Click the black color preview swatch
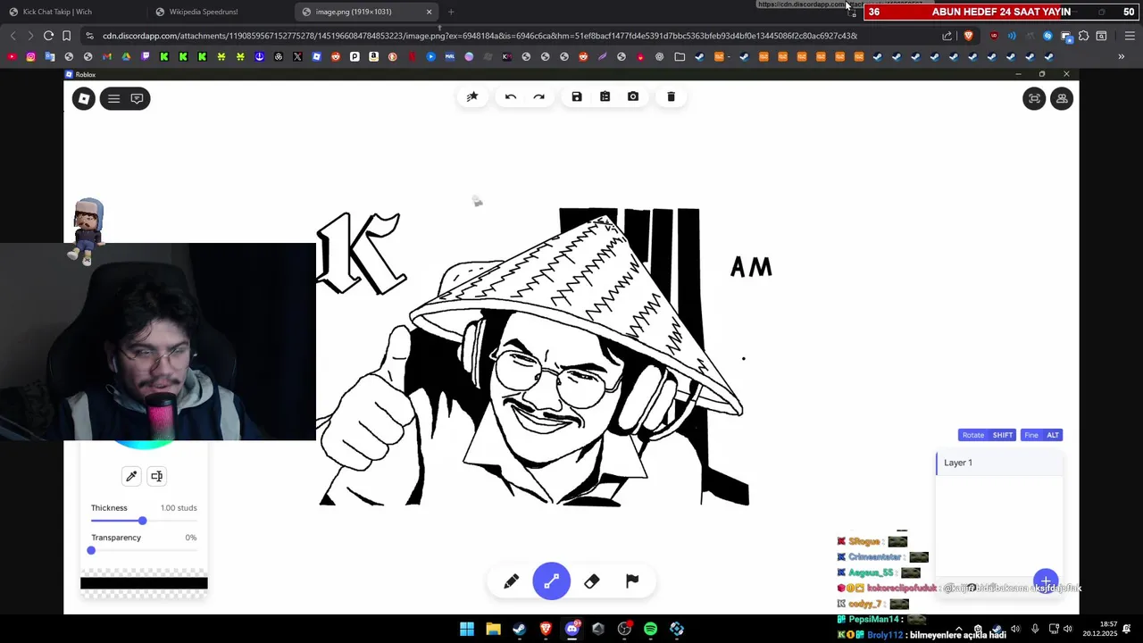The image size is (1143, 643). (144, 583)
